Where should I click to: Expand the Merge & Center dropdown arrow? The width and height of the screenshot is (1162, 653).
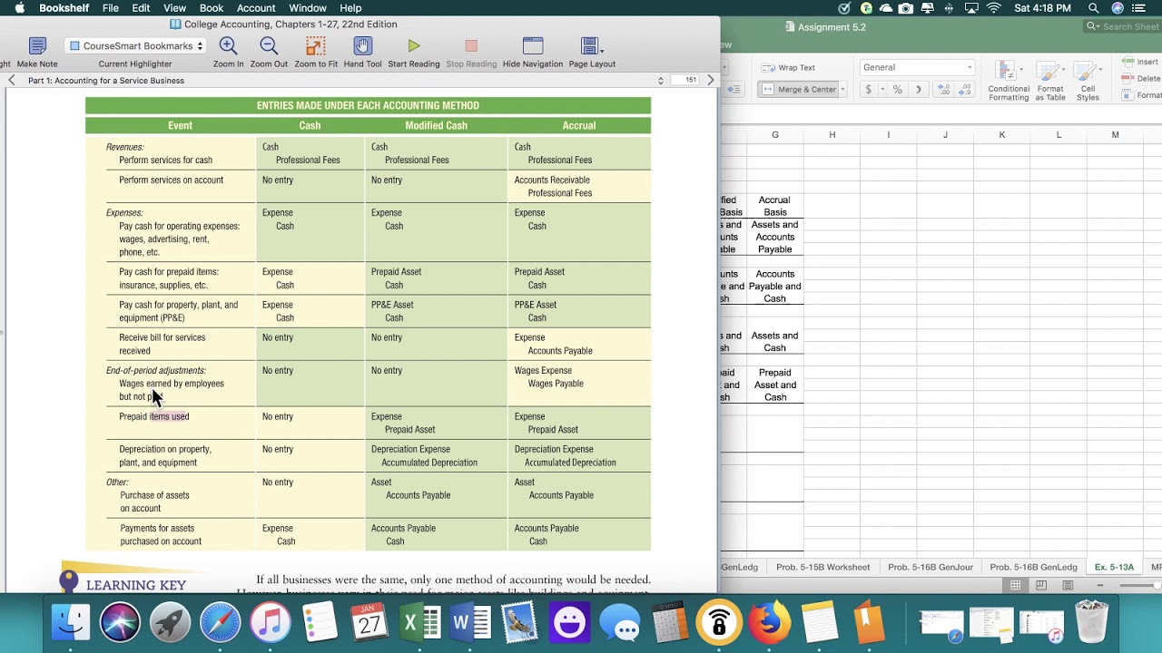point(842,89)
